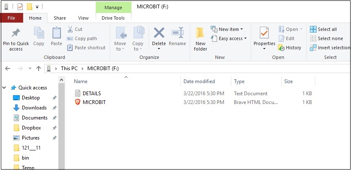Open the File menu tab
The height and width of the screenshot is (170, 351).
pos(11,18)
